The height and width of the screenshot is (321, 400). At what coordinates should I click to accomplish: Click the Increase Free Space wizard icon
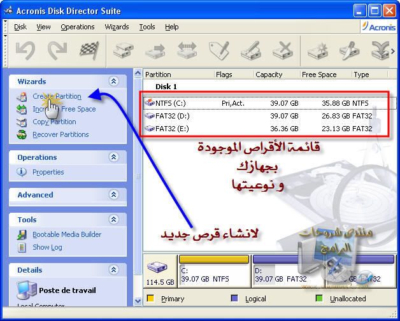pos(22,110)
